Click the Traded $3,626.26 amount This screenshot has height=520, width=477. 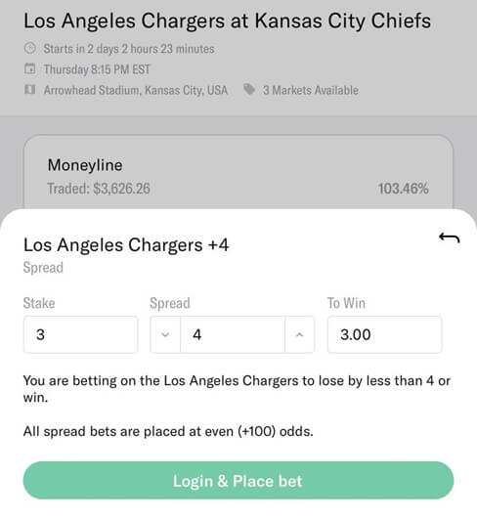tap(99, 189)
